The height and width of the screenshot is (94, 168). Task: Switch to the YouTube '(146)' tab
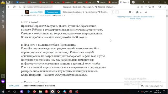tap(67, 2)
